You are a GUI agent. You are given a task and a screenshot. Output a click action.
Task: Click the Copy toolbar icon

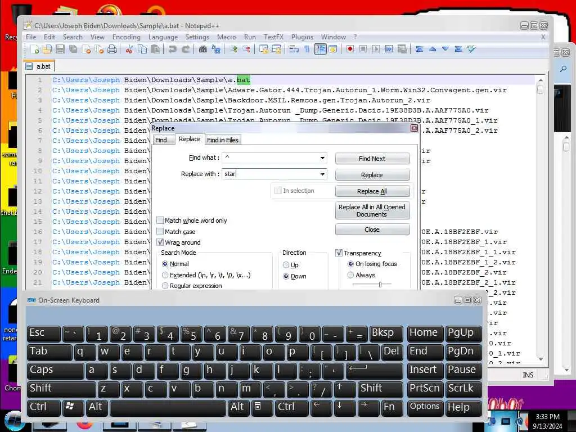point(142,49)
